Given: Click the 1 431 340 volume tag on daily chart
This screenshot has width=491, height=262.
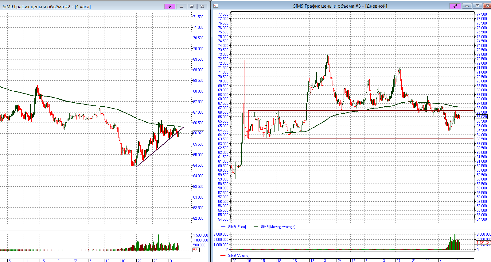Looking at the screenshot, I should click(483, 243).
